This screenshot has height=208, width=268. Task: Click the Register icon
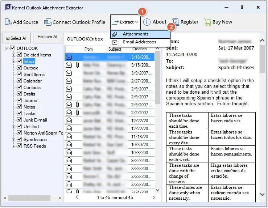176,22
